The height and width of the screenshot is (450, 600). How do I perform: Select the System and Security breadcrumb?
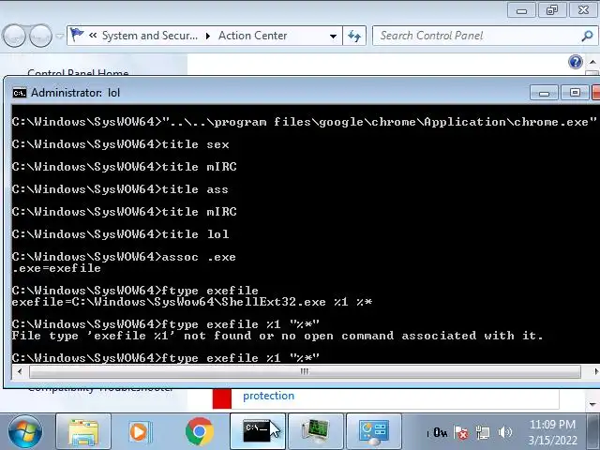click(150, 36)
